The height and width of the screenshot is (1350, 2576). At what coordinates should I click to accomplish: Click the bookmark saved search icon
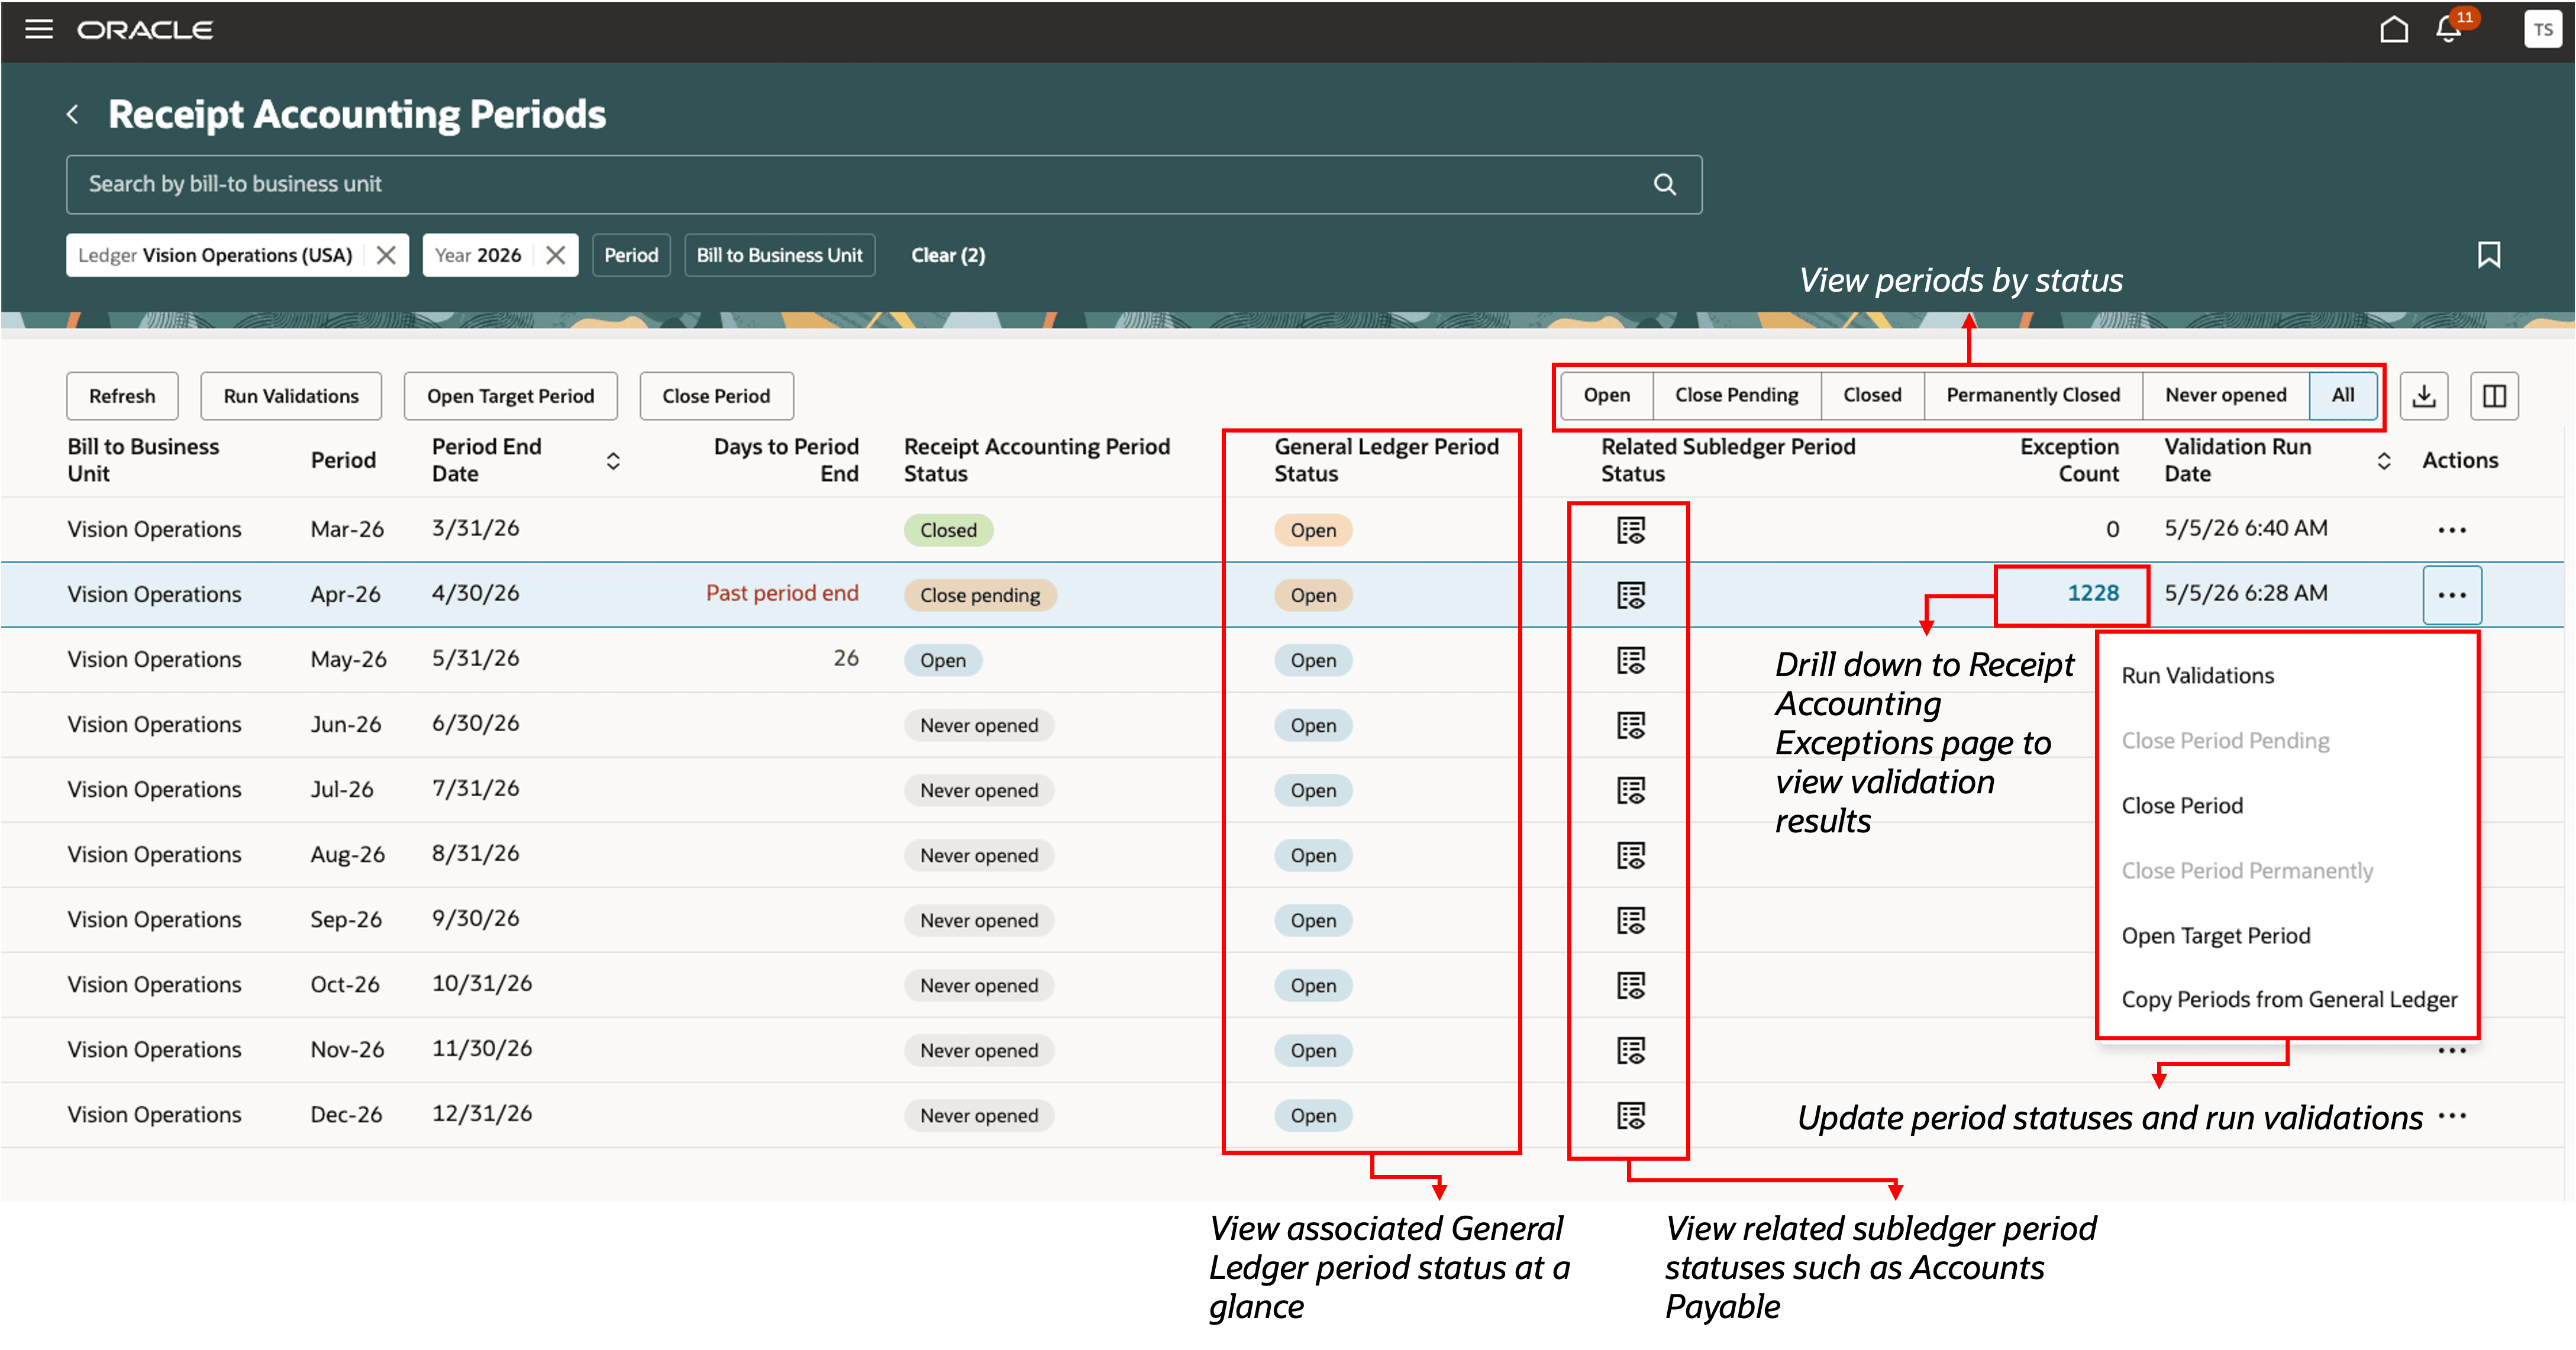tap(2488, 255)
